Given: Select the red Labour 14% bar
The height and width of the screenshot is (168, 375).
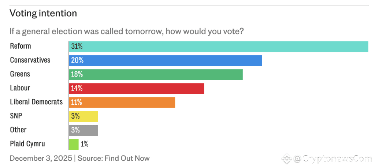Looking at the screenshot, I should (137, 89).
